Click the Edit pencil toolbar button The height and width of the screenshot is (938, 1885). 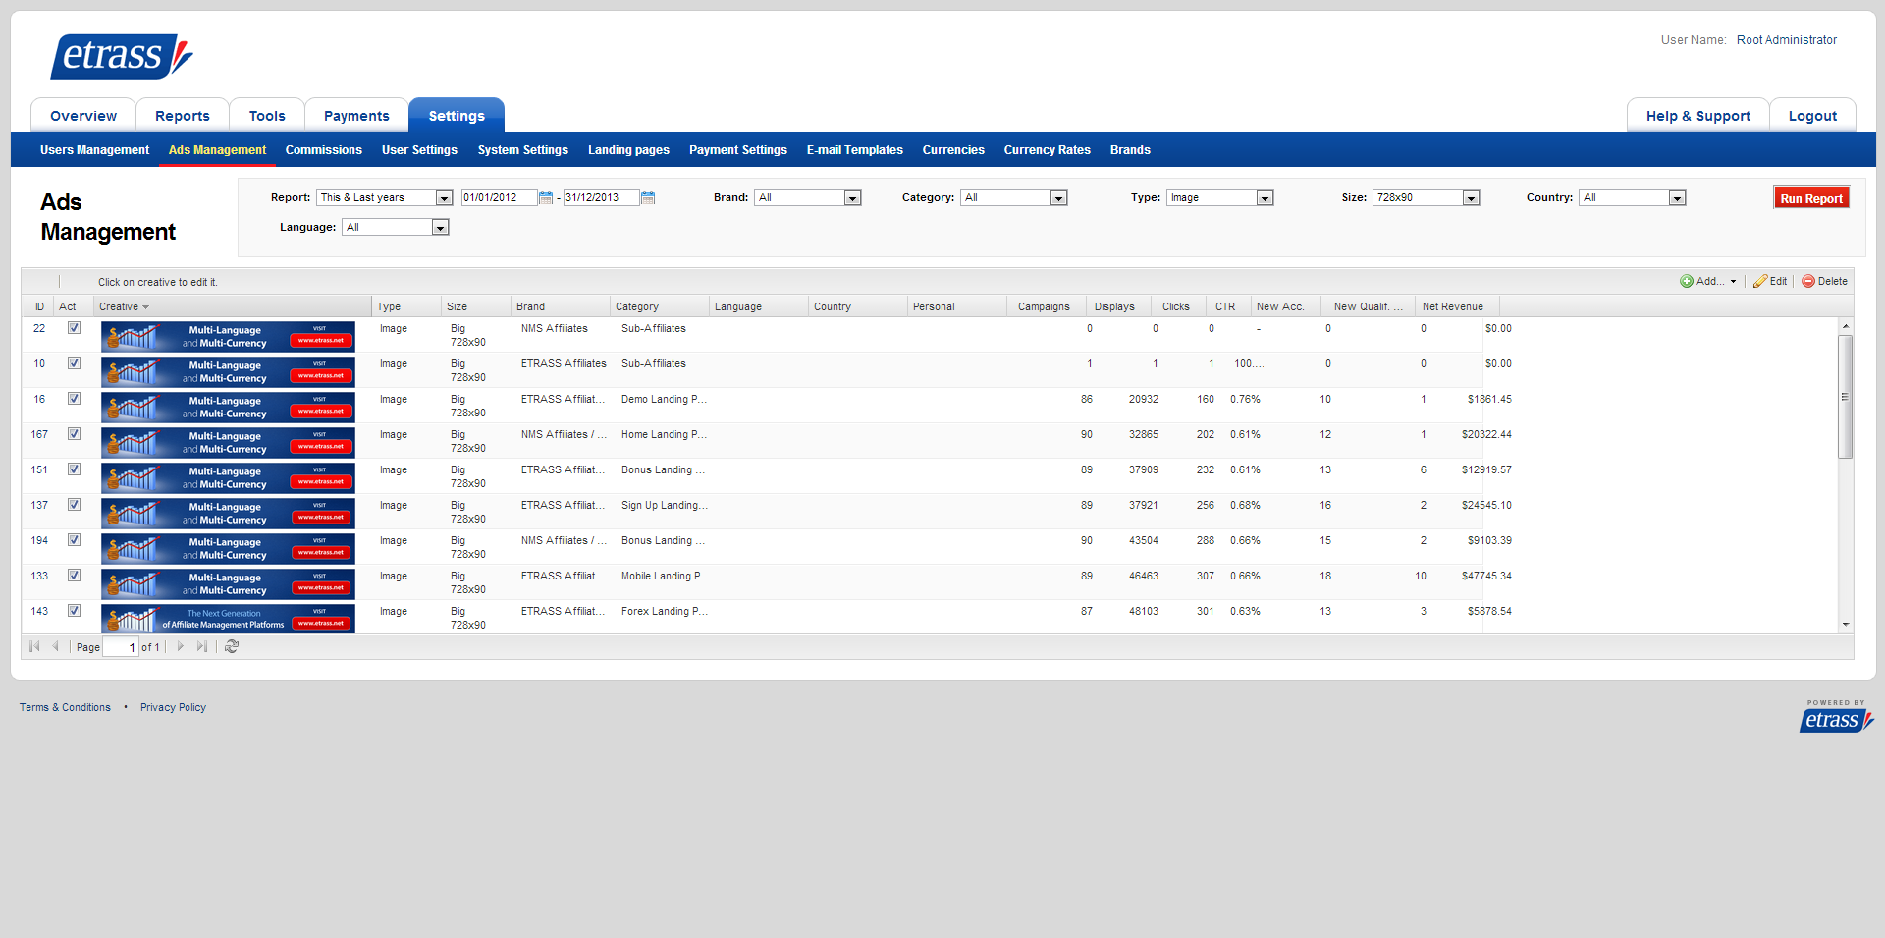coord(1770,281)
